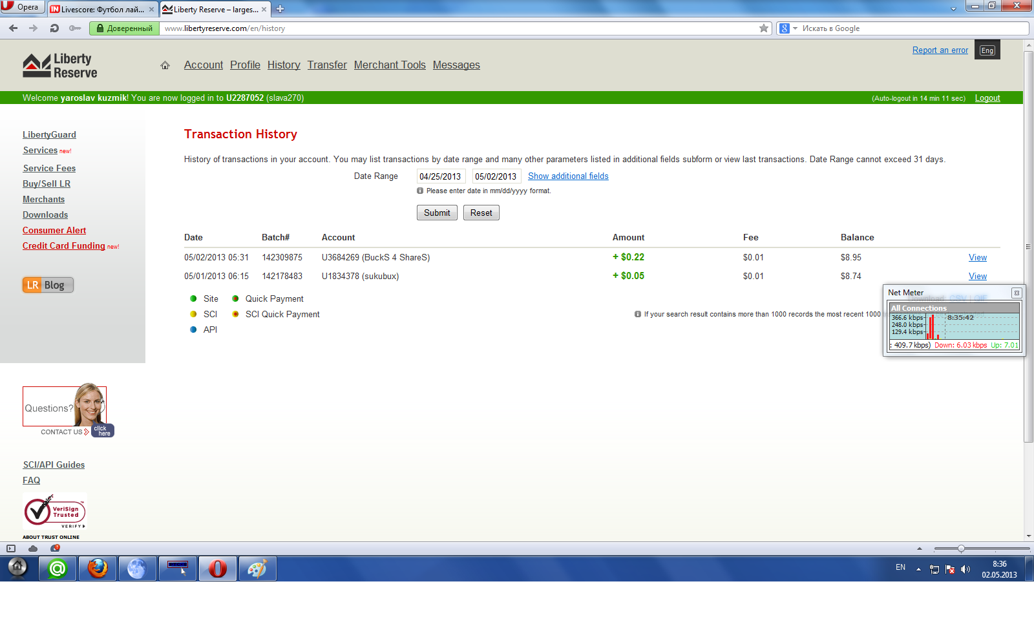Viewport: 1034px width, 628px height.
Task: Bookmark page with the star icon
Action: pos(764,28)
